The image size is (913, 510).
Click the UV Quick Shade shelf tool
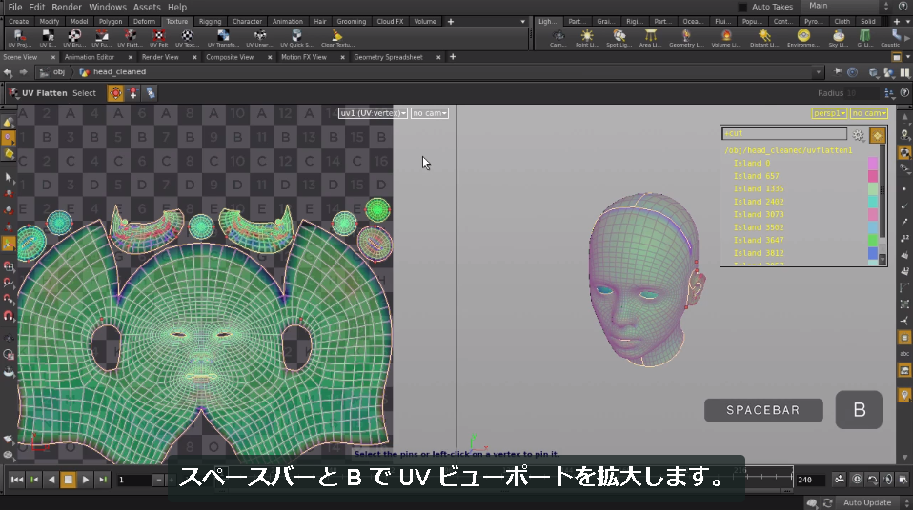296,38
